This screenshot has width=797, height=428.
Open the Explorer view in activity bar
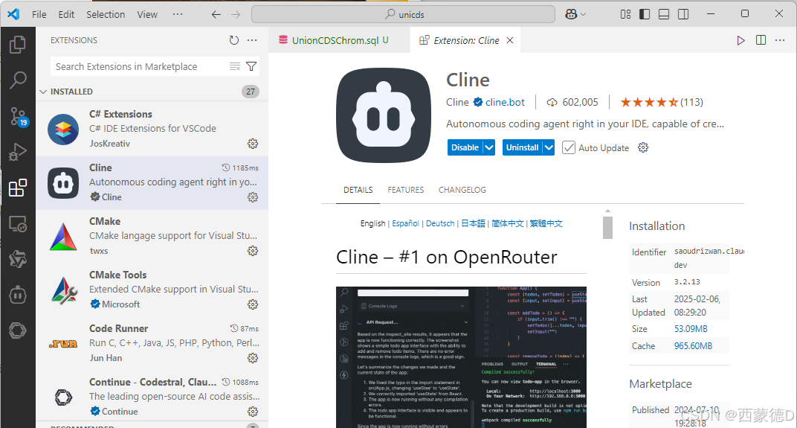click(x=18, y=45)
